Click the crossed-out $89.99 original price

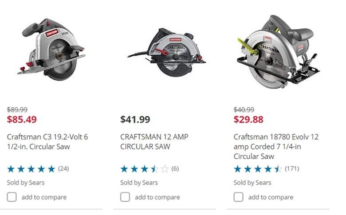point(17,110)
